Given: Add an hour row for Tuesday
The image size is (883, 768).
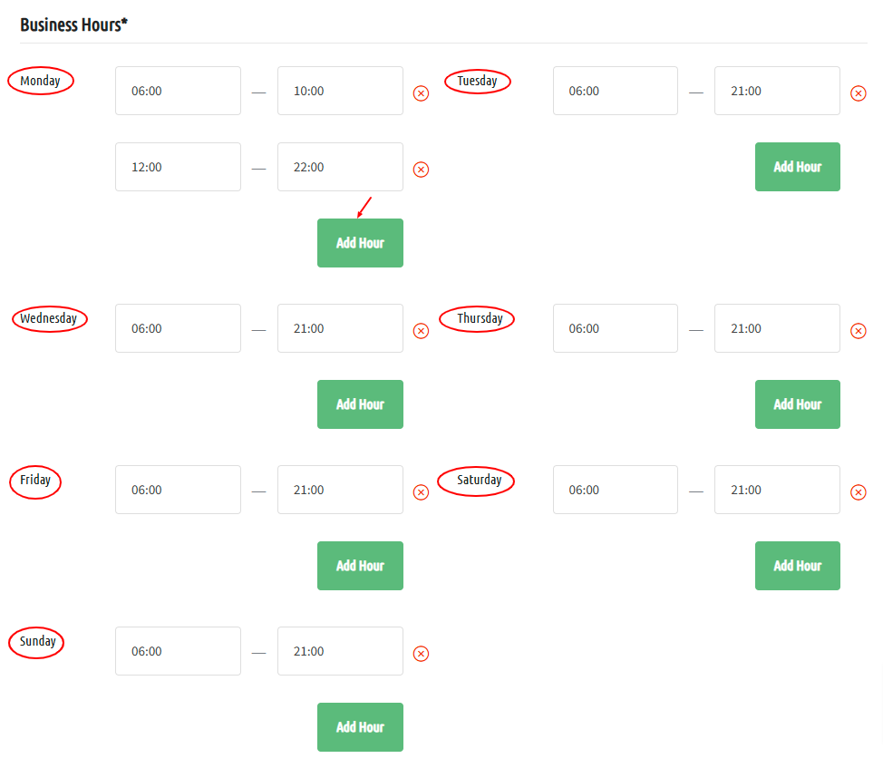Looking at the screenshot, I should [798, 167].
